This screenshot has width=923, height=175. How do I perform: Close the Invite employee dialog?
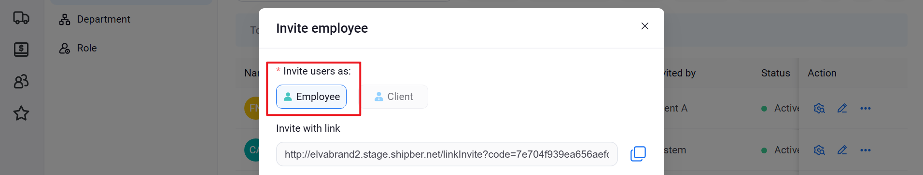coord(645,26)
